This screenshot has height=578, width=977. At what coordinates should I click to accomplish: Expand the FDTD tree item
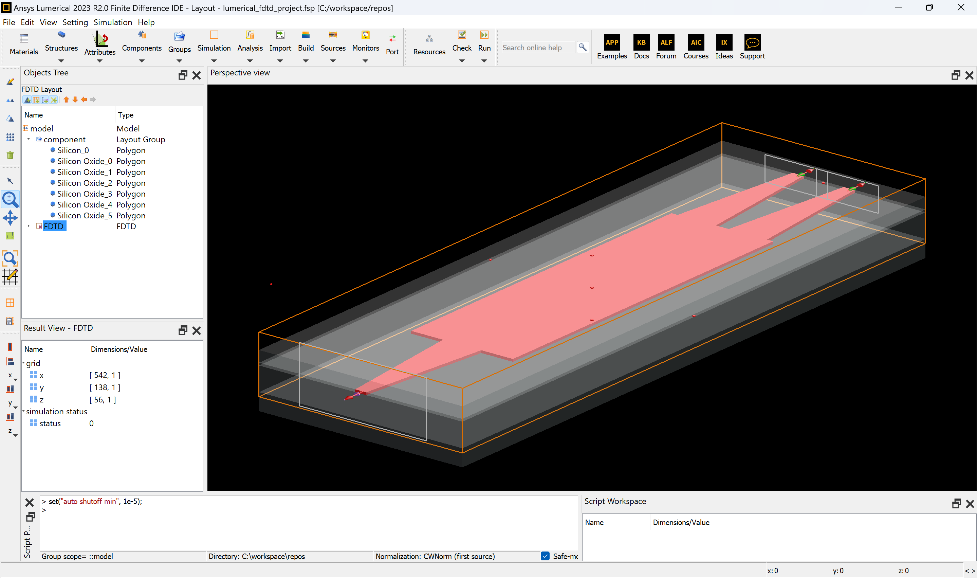click(x=29, y=226)
